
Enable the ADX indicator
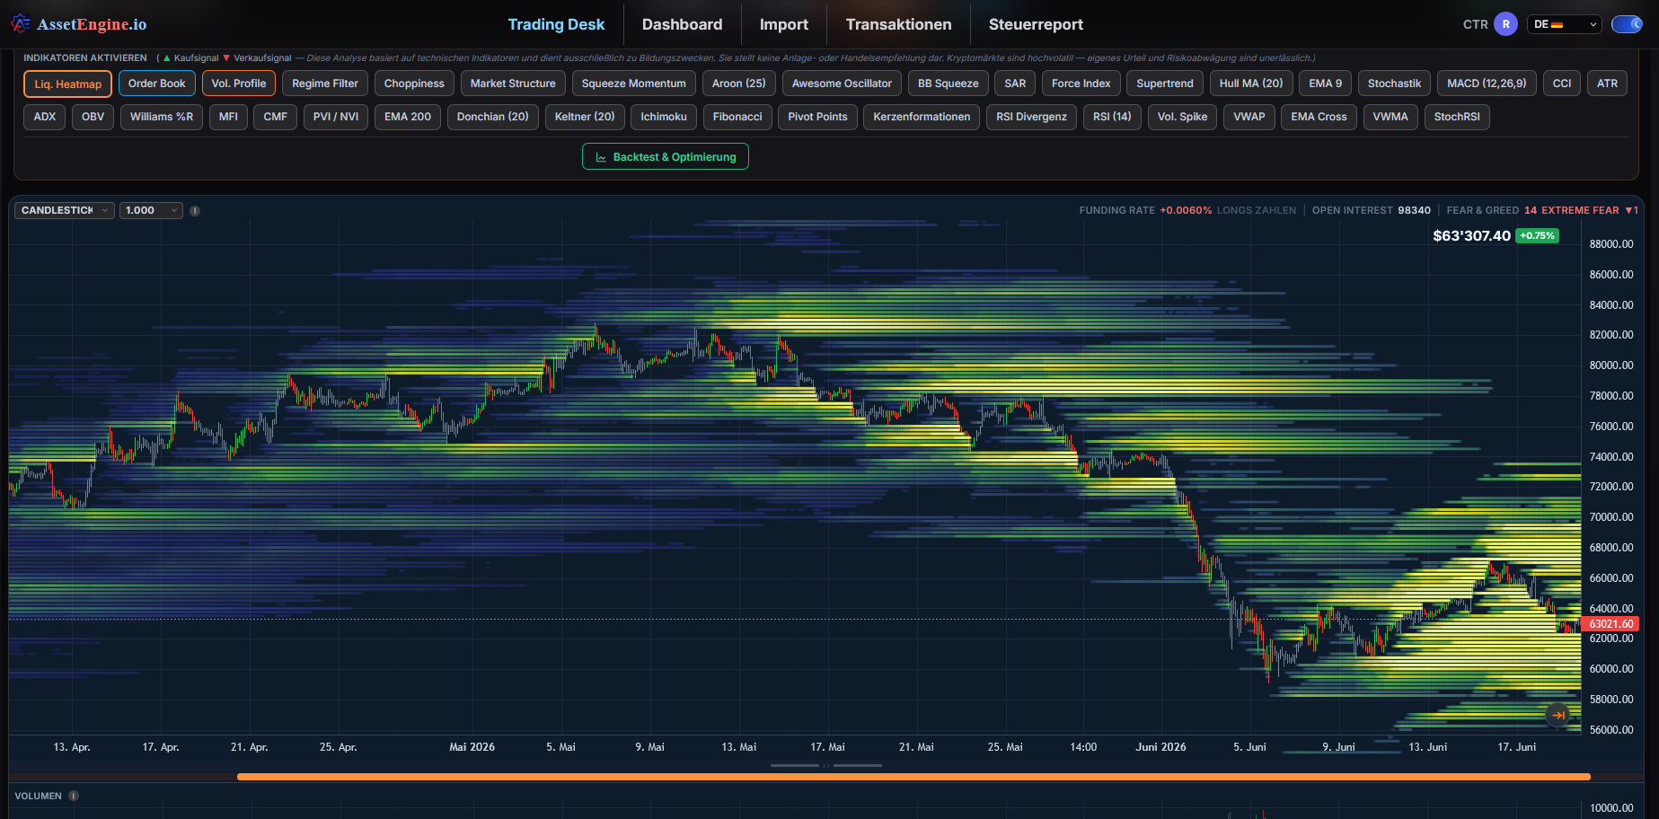pyautogui.click(x=45, y=117)
